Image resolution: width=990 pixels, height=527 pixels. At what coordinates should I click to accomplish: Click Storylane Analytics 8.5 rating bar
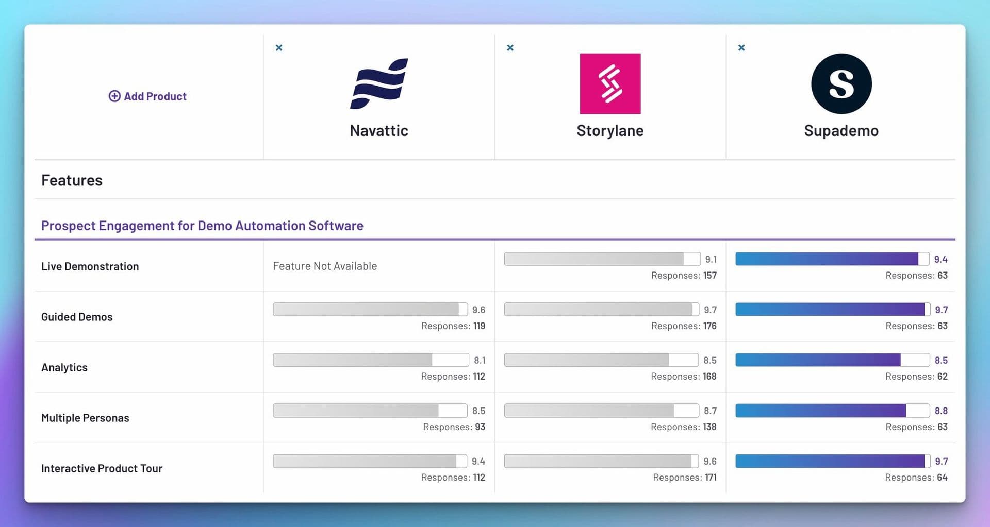tap(602, 360)
